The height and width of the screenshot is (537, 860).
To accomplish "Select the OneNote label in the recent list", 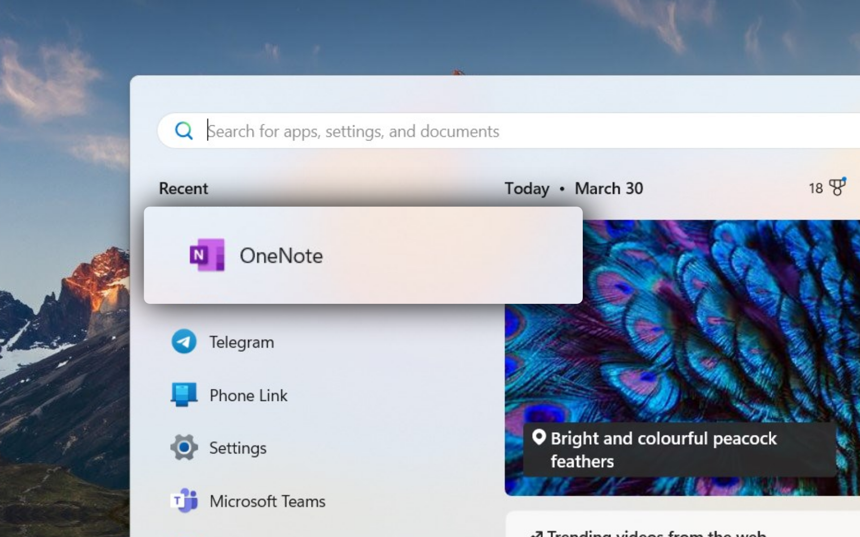I will pos(281,256).
